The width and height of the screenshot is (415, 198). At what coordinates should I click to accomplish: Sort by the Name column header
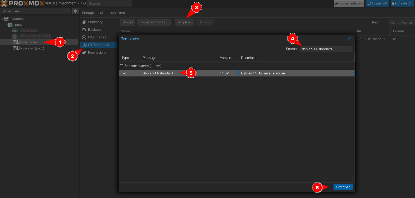pos(234,31)
